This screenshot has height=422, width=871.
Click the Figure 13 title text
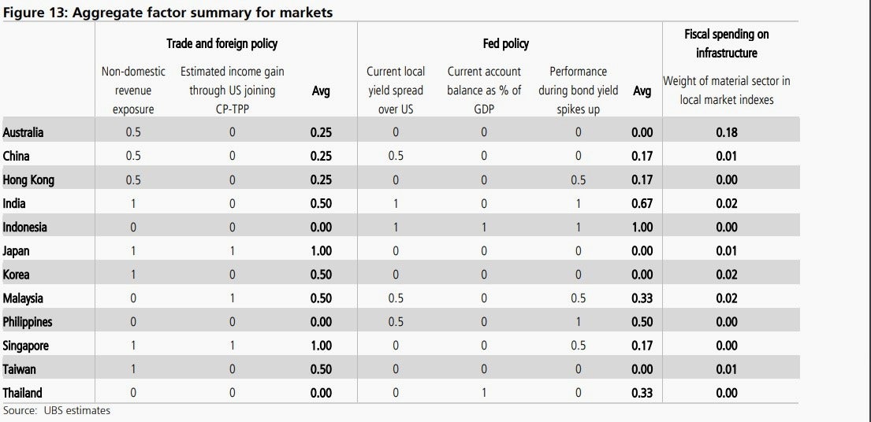coord(168,12)
